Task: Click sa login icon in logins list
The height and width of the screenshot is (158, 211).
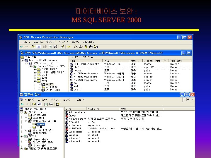Action: tap(72, 83)
